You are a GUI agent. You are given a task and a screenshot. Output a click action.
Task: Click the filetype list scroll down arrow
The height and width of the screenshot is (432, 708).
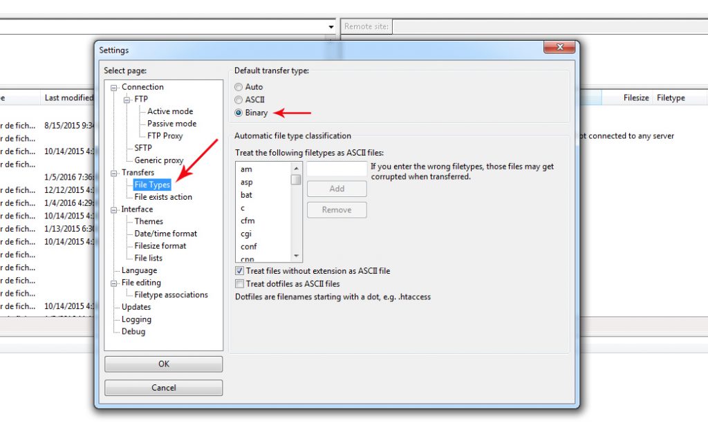[296, 256]
